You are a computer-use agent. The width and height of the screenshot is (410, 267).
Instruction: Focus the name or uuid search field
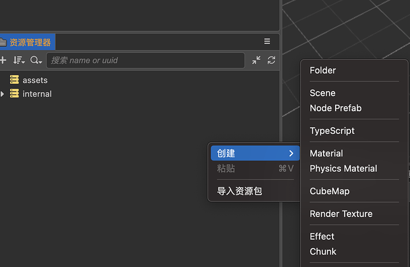pyautogui.click(x=146, y=60)
